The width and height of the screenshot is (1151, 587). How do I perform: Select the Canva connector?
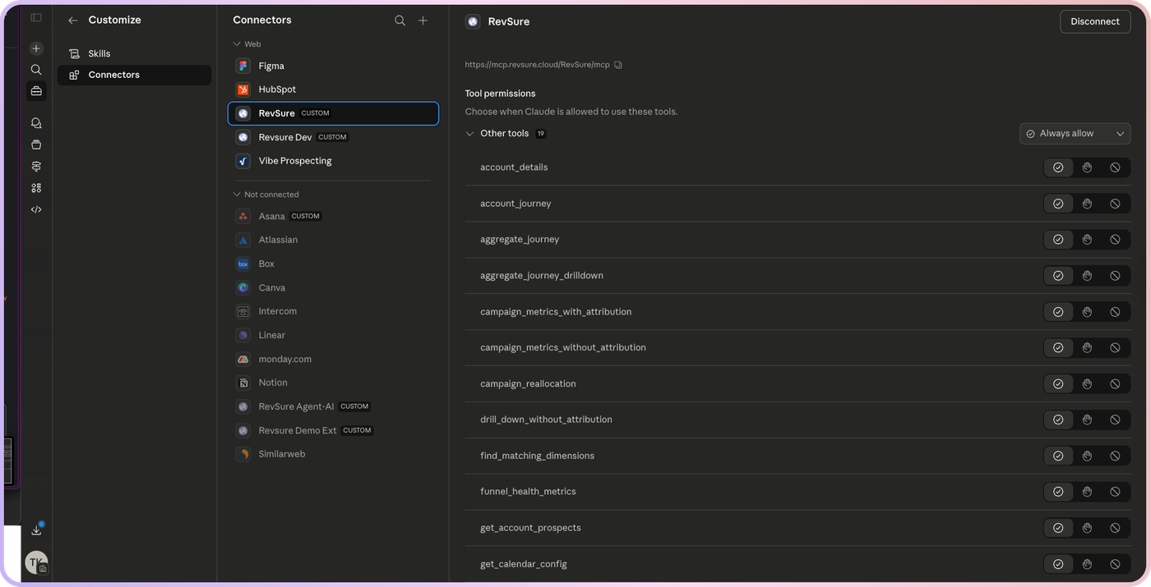tap(333, 287)
